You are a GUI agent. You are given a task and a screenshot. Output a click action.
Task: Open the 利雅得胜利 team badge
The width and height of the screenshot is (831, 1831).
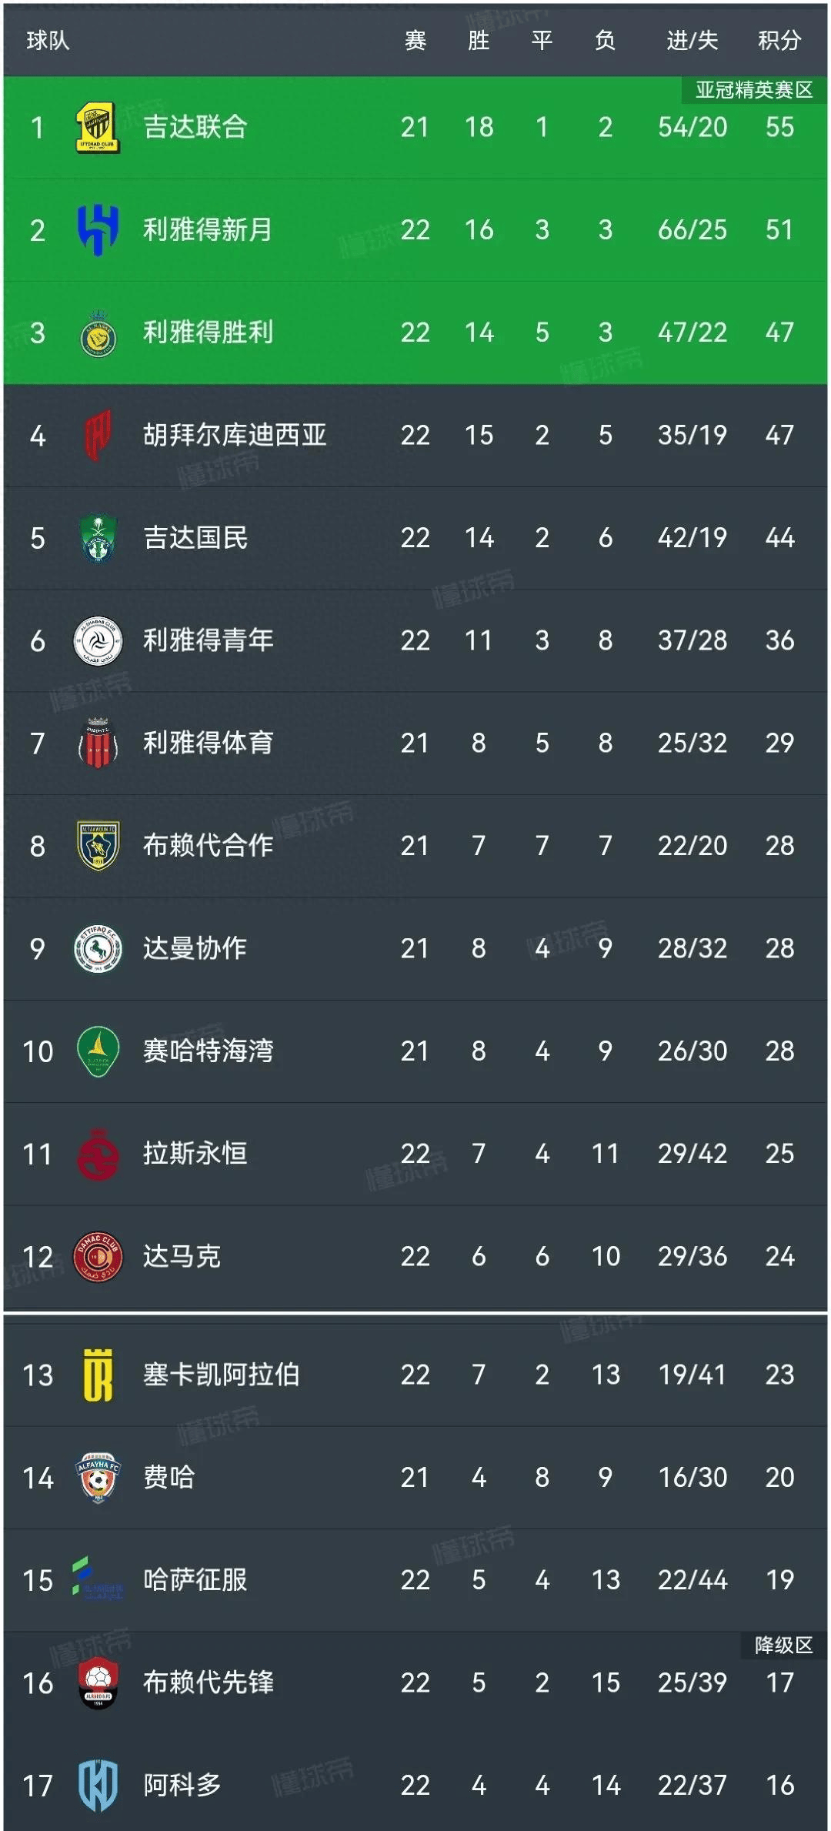(100, 332)
